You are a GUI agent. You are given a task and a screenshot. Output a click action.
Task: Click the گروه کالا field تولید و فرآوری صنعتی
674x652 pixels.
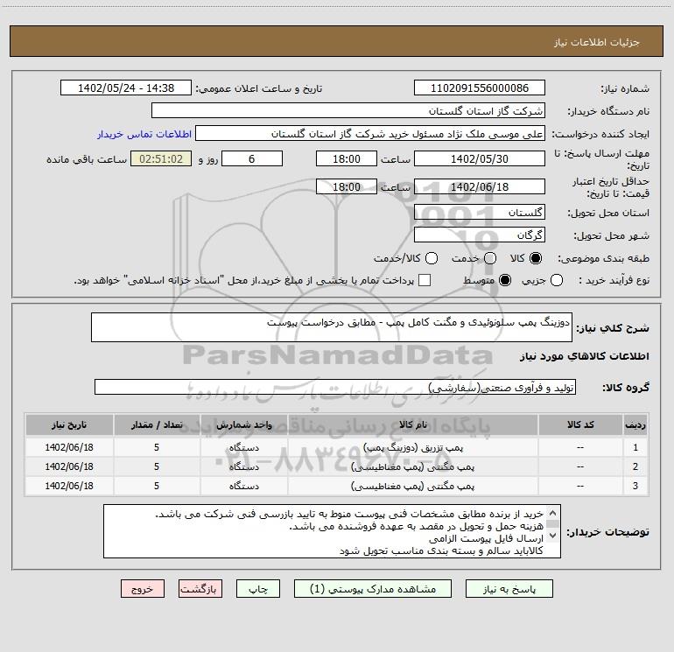[335, 387]
